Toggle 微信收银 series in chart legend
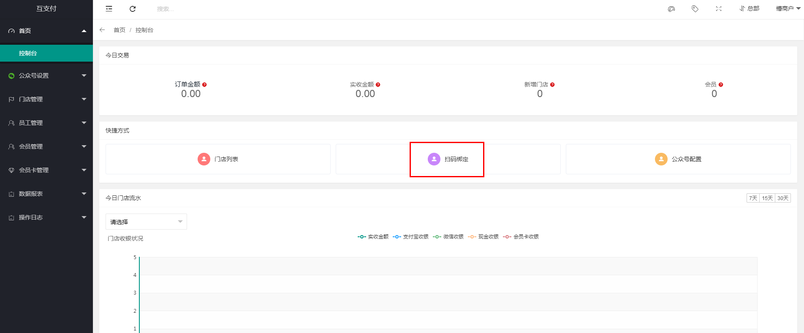 coord(448,237)
